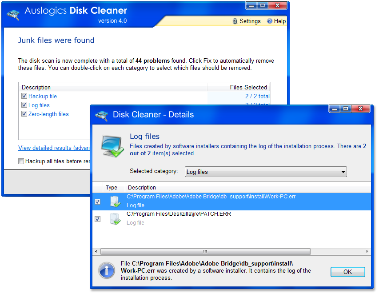Enable Backup all files before removing
Viewport: 379px width, 294px height.
(21, 161)
